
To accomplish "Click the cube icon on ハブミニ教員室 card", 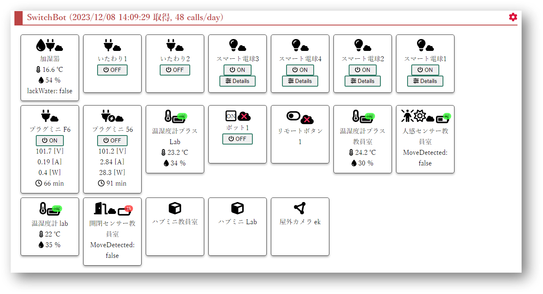I will click(175, 208).
